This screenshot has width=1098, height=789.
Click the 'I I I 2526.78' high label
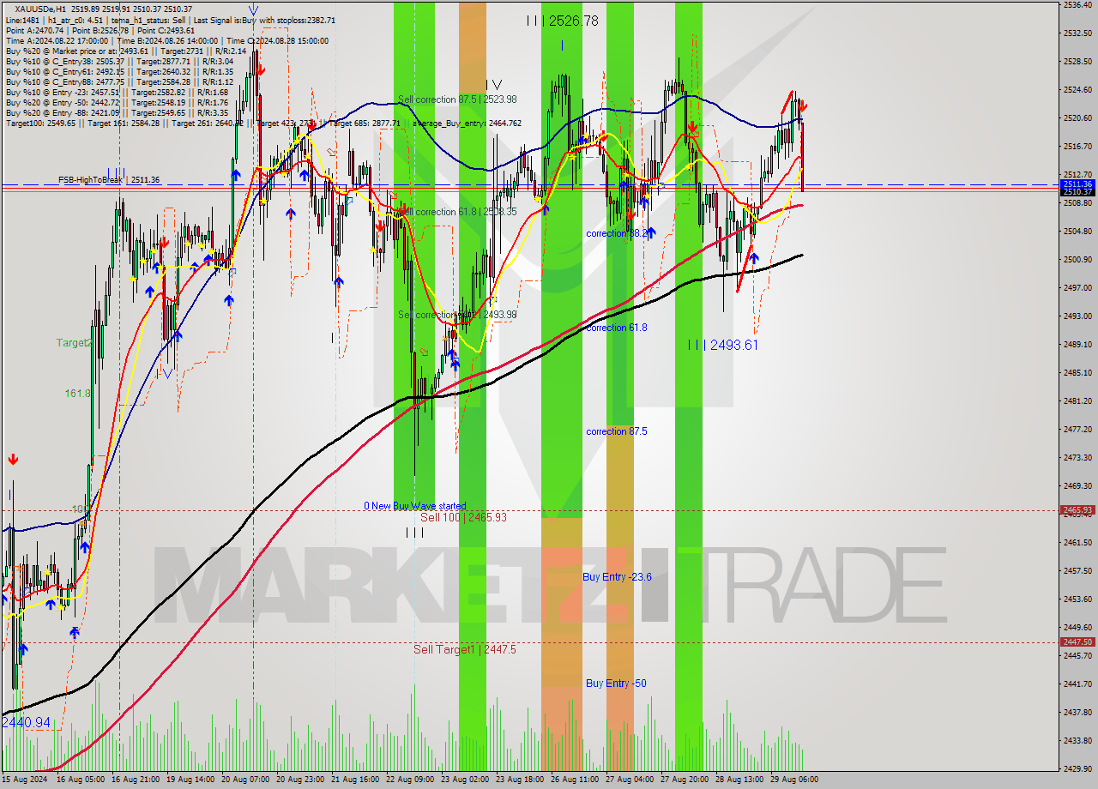[x=563, y=21]
